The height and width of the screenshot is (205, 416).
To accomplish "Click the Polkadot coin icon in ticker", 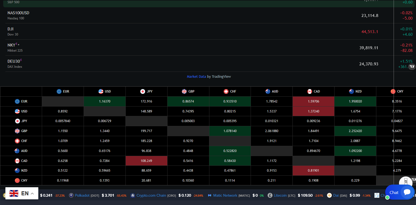I will 71,195.
